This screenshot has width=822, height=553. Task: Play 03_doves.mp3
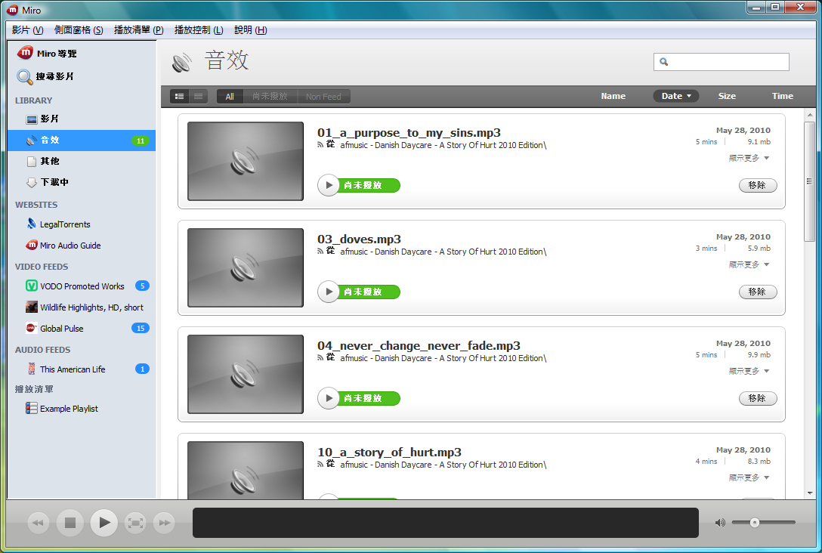(x=329, y=292)
